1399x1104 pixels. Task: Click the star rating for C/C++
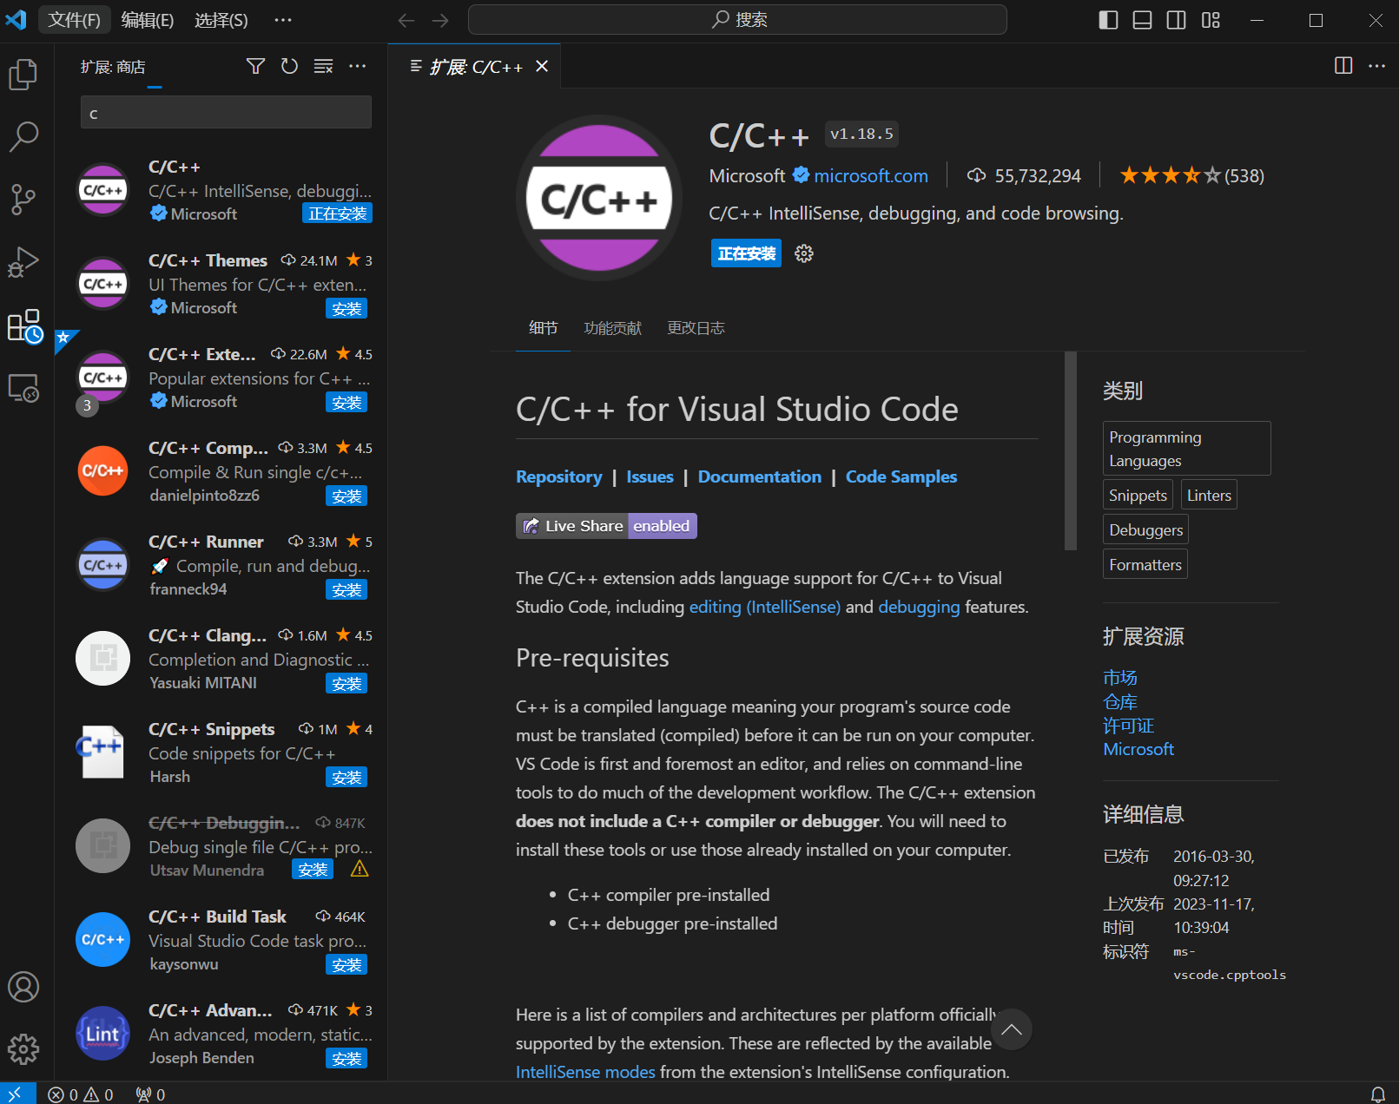pos(1191,176)
